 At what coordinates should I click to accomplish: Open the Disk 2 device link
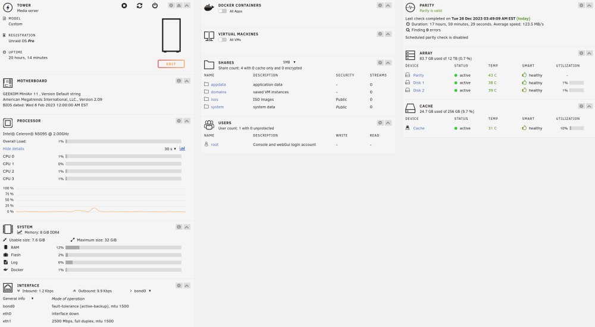[418, 90]
